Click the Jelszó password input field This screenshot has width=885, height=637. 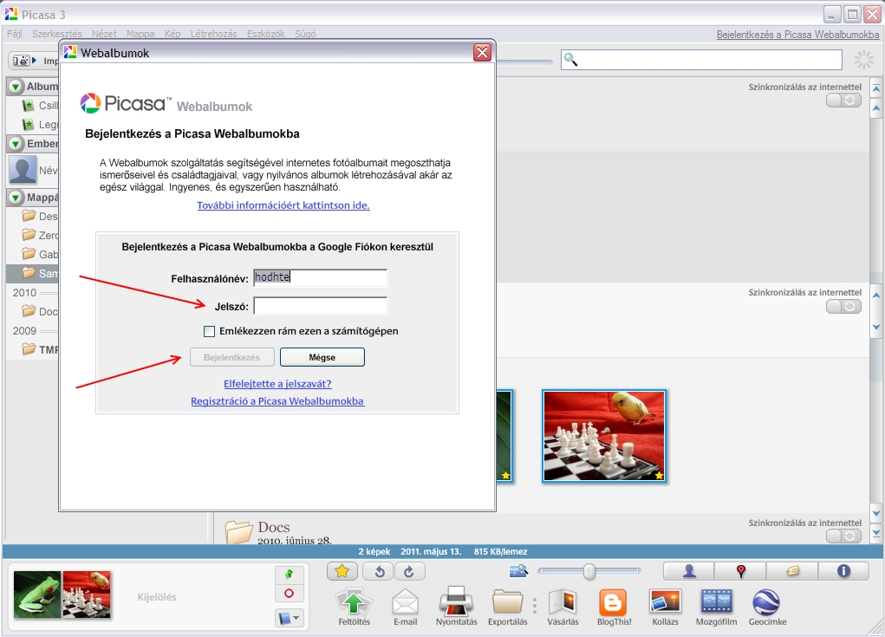coord(320,306)
